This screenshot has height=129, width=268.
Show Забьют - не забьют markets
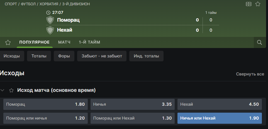(x=102, y=56)
